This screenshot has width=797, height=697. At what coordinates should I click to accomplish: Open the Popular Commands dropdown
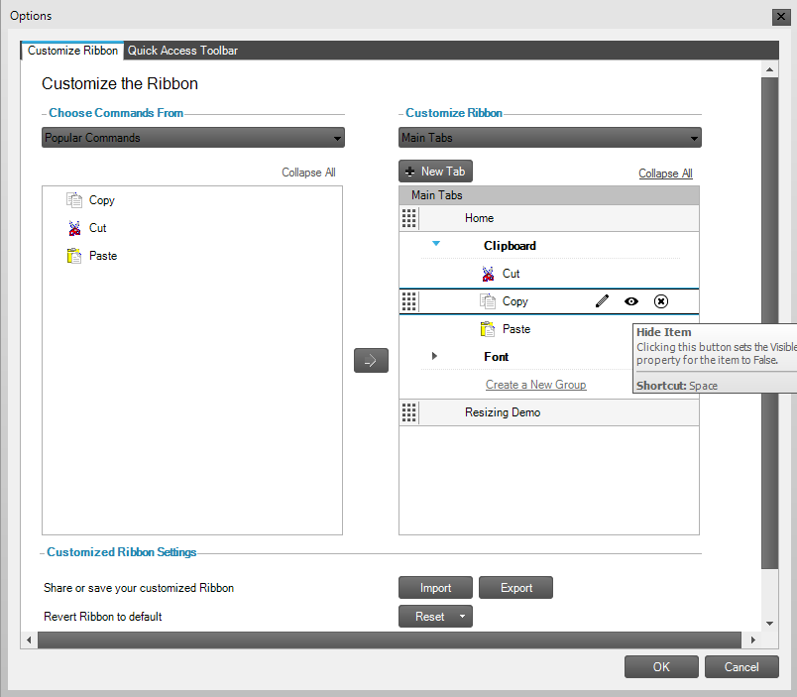click(x=193, y=138)
